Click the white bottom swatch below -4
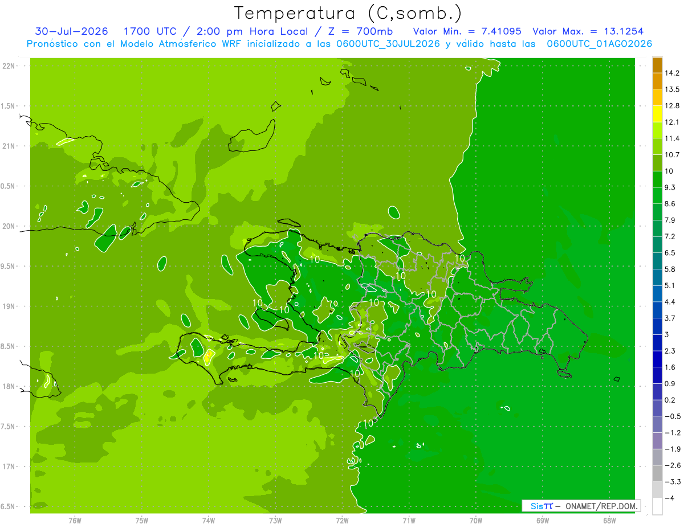684x528 pixels. click(658, 506)
